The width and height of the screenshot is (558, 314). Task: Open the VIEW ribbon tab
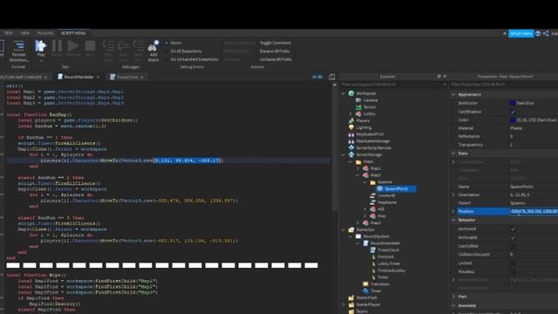click(x=25, y=33)
